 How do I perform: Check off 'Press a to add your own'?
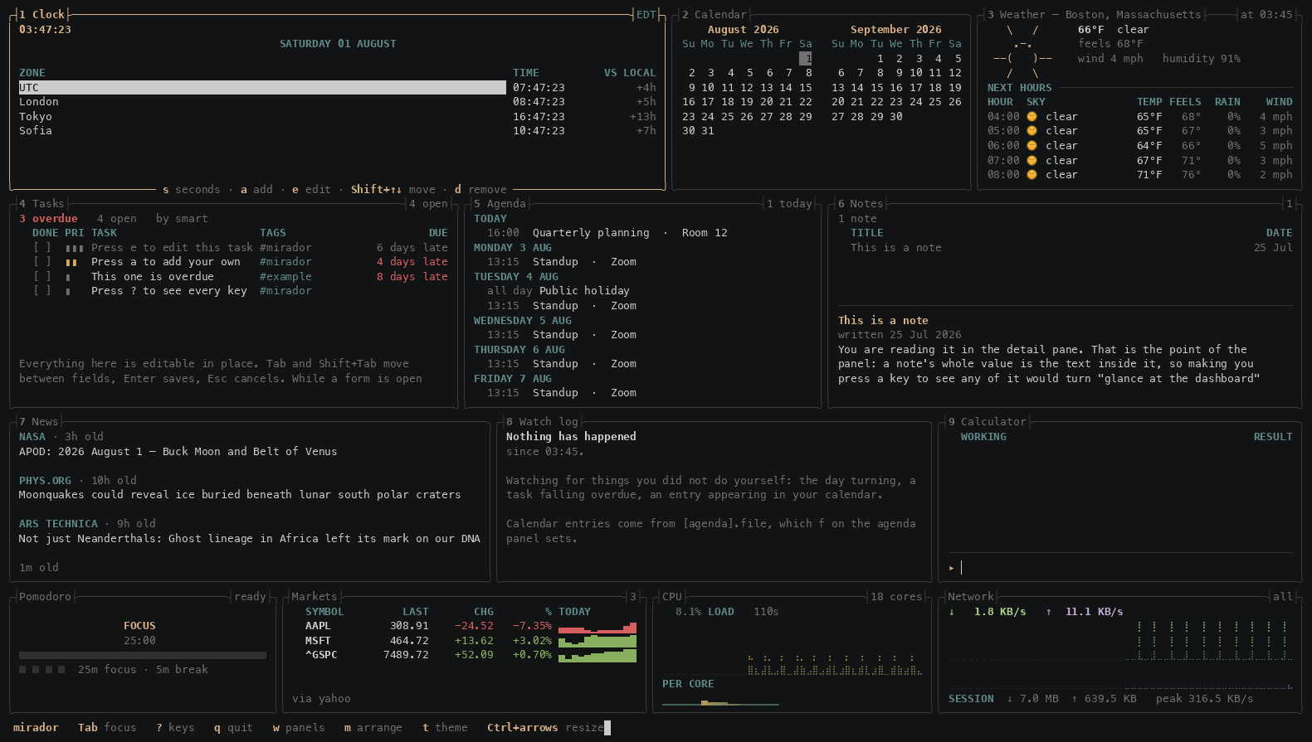click(42, 262)
